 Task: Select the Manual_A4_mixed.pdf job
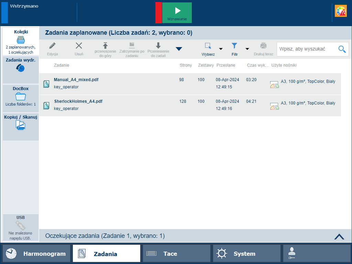[190, 84]
